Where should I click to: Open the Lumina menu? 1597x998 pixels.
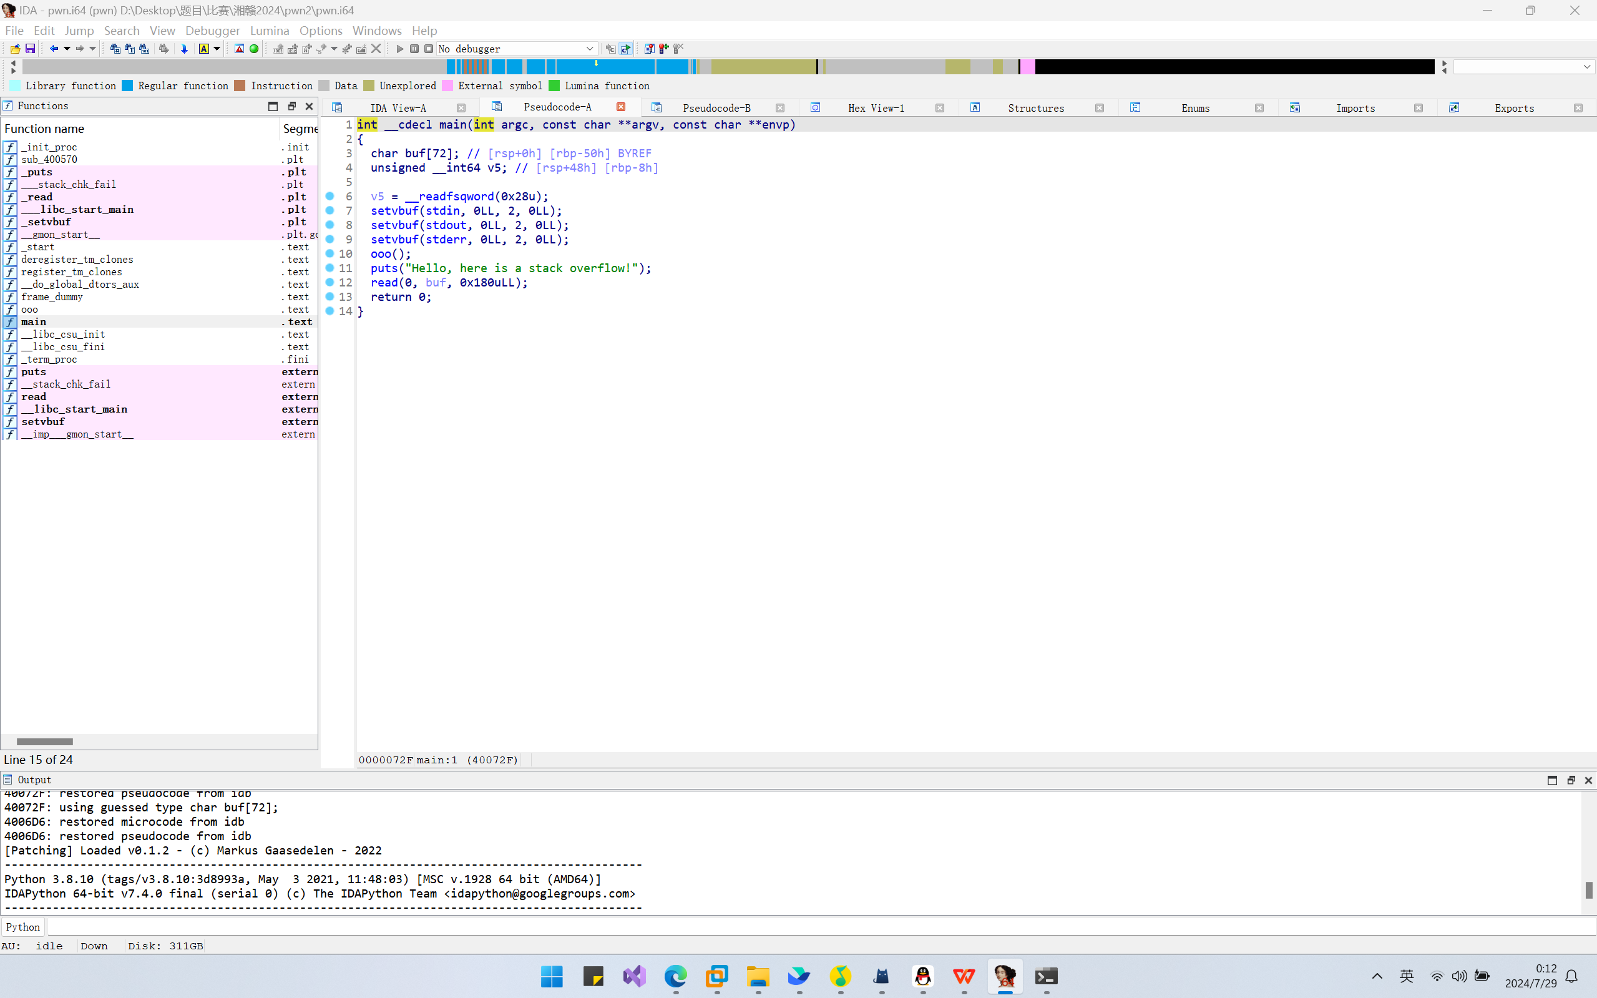pyautogui.click(x=269, y=31)
